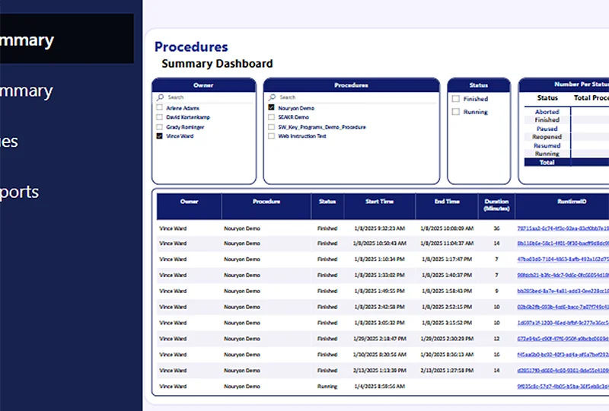Open RuntimeID link for the 1:49:55 PM run
This screenshot has height=411, width=609.
[563, 291]
